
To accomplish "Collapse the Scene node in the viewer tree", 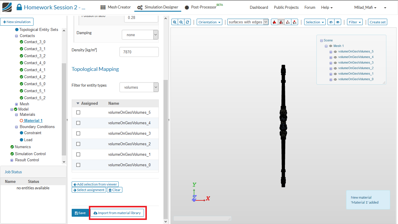I will [x=321, y=41].
